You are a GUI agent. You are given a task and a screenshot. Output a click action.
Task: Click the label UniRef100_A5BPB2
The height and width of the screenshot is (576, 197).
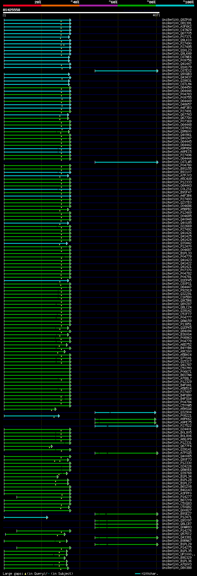coord(177,209)
